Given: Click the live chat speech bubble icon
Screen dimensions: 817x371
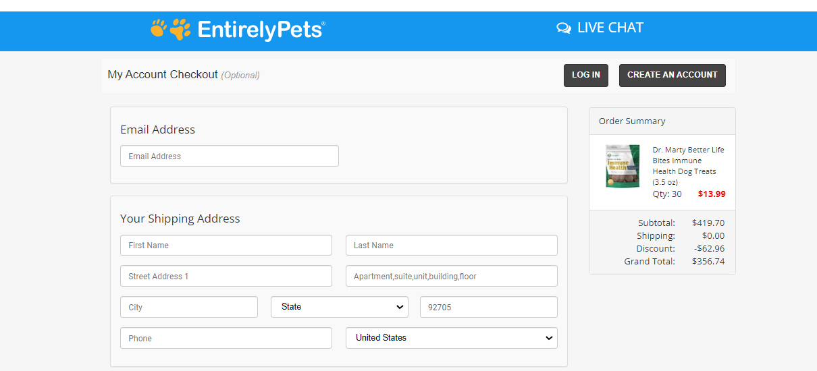Looking at the screenshot, I should (x=564, y=28).
